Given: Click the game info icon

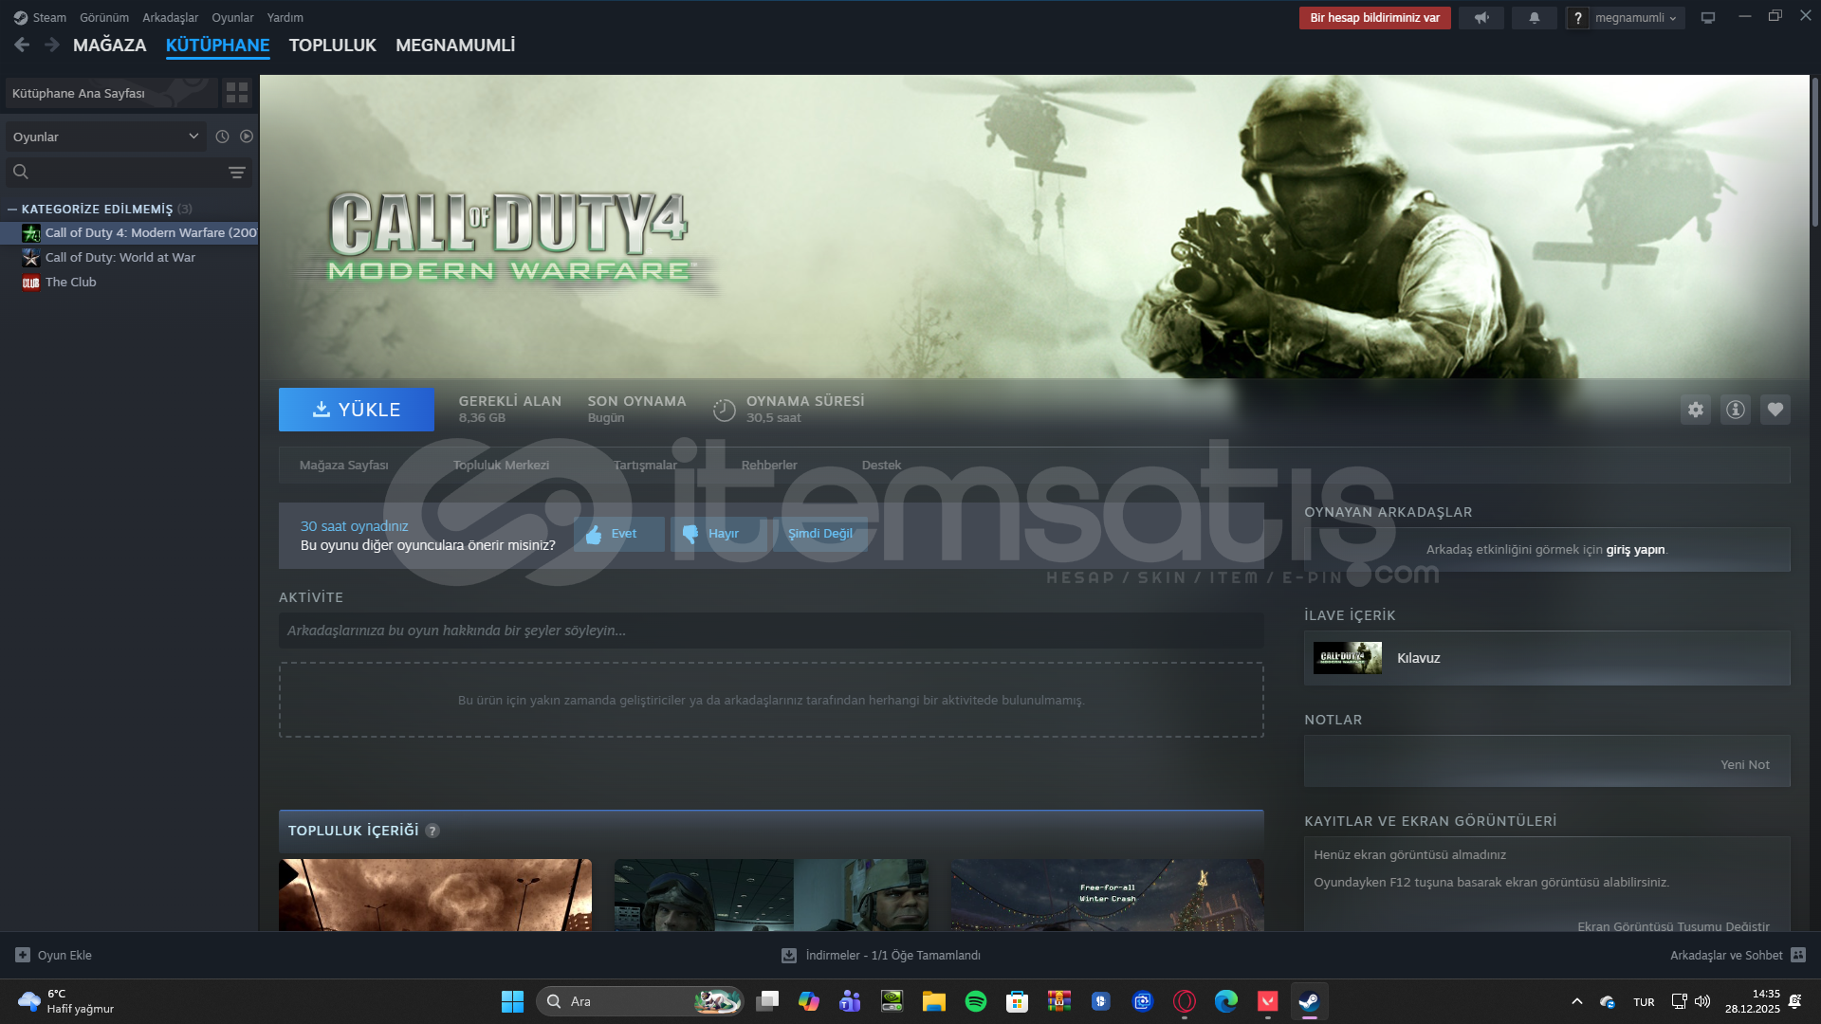Looking at the screenshot, I should click(x=1735, y=410).
